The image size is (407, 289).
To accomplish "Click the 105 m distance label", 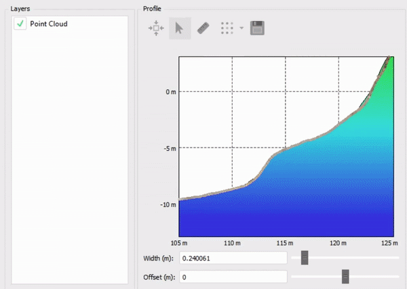I will [x=179, y=243].
